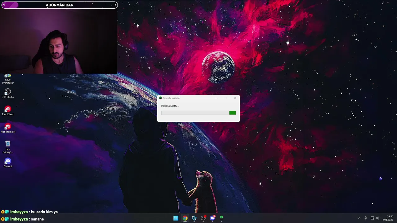
Task: Click the "Installing Spotify..." status text
Action: point(170,106)
